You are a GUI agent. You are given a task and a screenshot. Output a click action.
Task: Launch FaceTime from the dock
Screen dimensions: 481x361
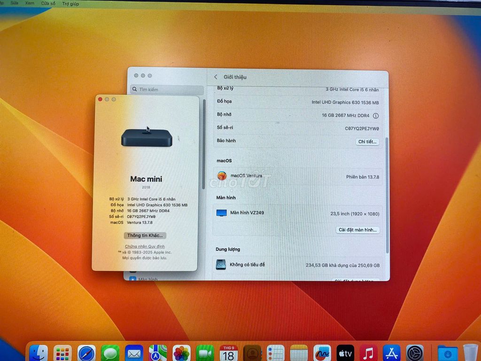tap(205, 353)
